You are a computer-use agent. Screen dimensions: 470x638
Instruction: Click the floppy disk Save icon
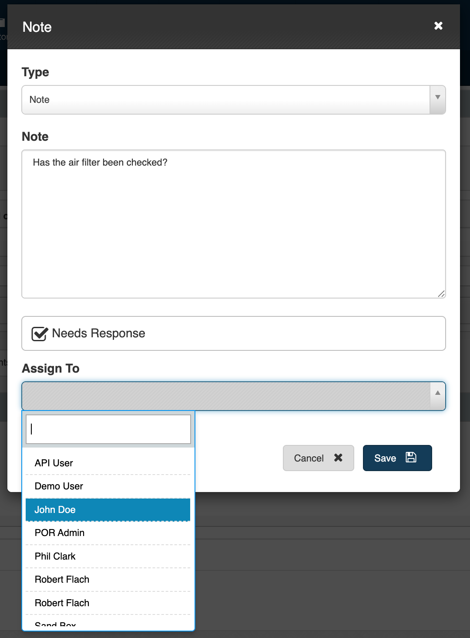click(x=411, y=457)
